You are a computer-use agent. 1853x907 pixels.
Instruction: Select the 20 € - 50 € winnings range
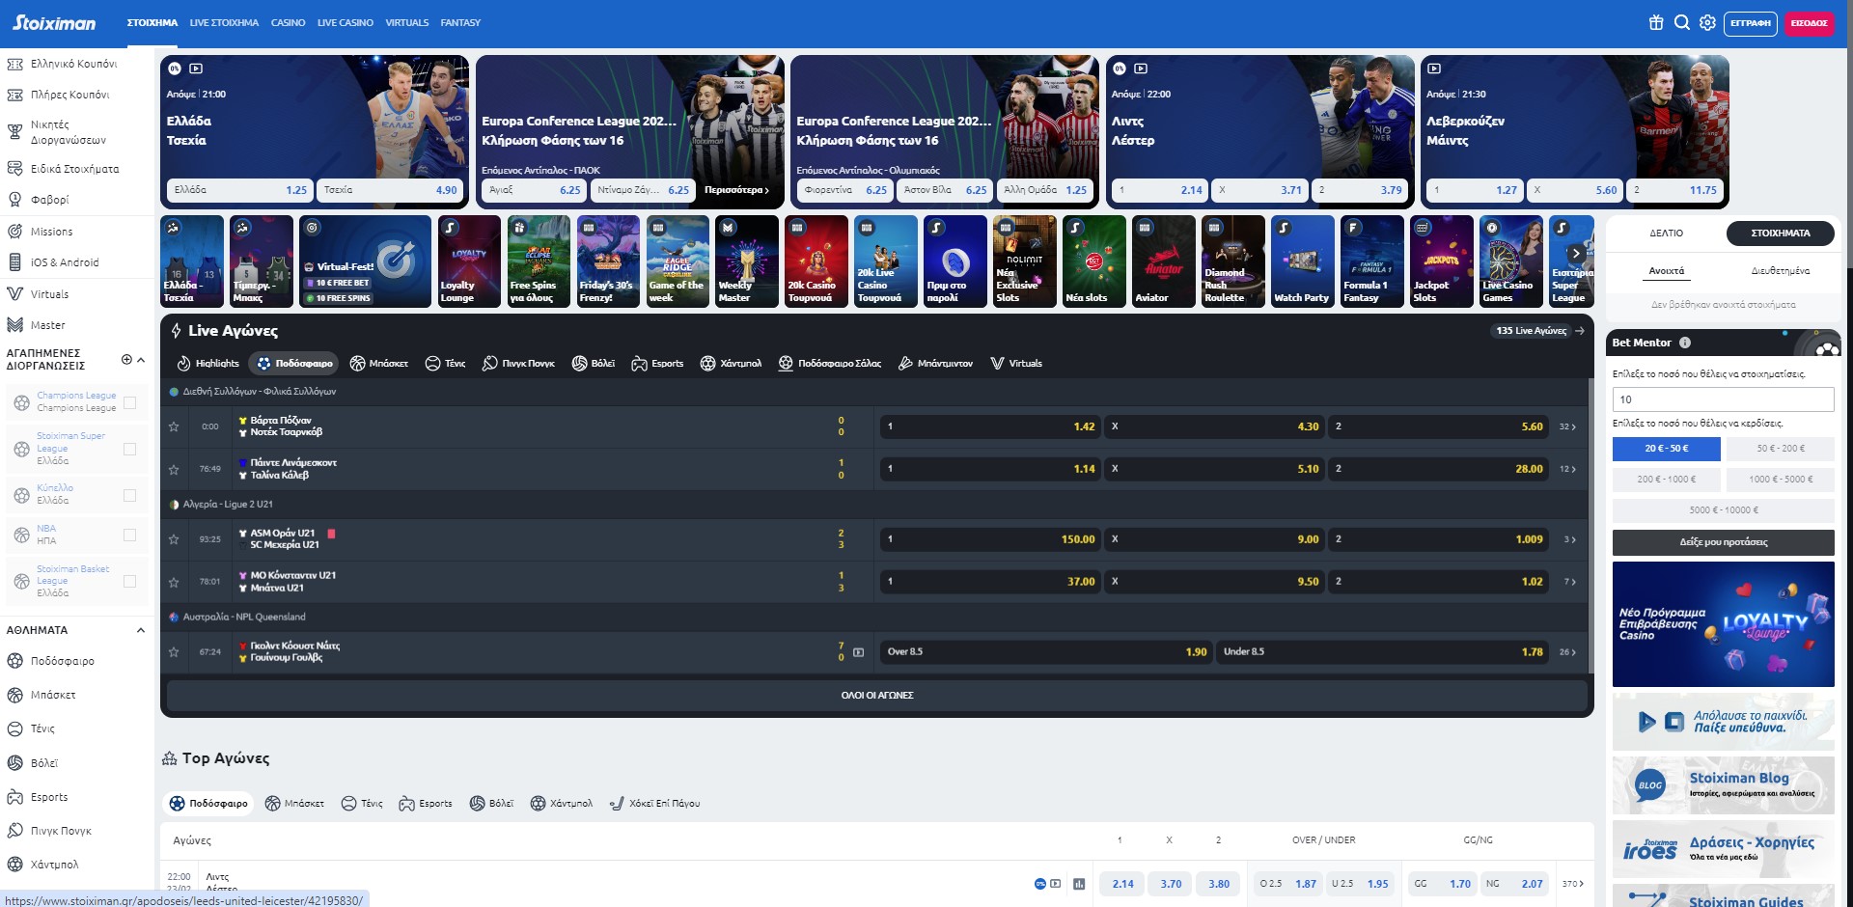1666,449
